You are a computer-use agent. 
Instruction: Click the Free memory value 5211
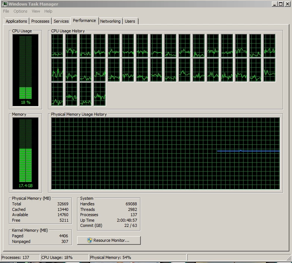coord(64,220)
